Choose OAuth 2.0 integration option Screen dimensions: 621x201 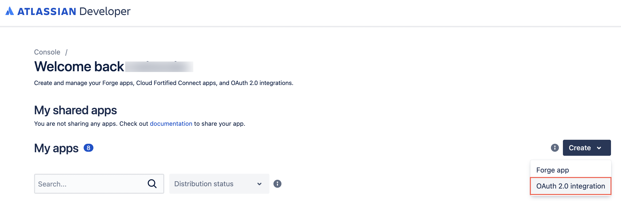[x=571, y=186]
